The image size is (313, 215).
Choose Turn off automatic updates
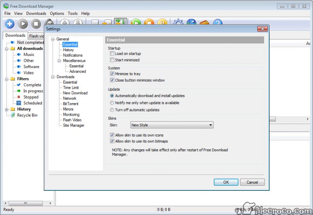pyautogui.click(x=112, y=110)
